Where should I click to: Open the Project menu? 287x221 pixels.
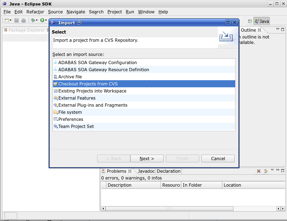115,12
